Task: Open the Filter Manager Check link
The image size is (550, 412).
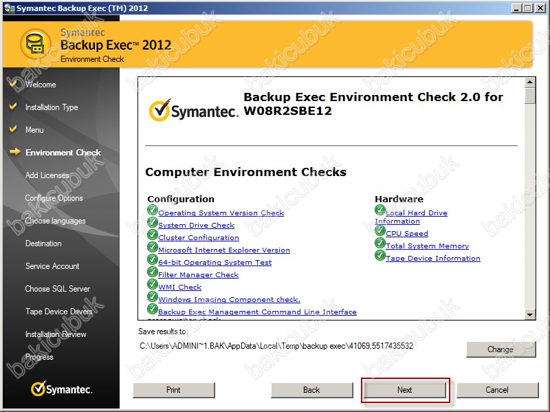Action: pyautogui.click(x=199, y=275)
